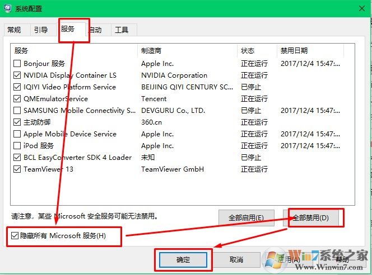Select the TeamViewer GmbH manufacturer cell
372x275 pixels.
tap(173, 169)
